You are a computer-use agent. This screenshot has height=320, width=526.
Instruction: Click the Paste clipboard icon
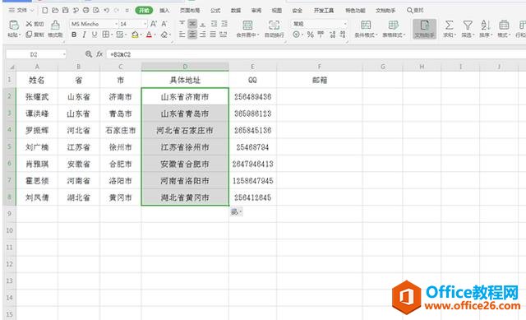tap(13, 26)
